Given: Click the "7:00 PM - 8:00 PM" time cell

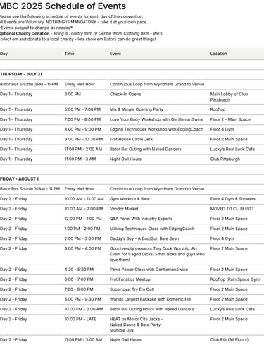Looking at the screenshot, I should [82, 119].
